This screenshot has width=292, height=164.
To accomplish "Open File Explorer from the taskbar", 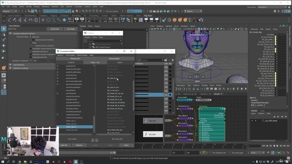I will click(25, 162).
